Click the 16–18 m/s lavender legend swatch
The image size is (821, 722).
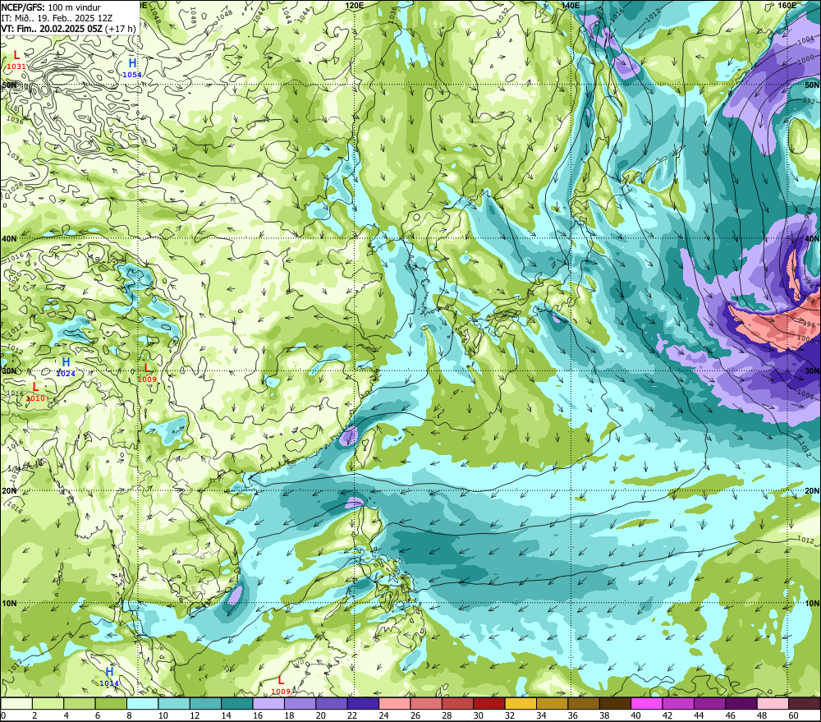(268, 703)
